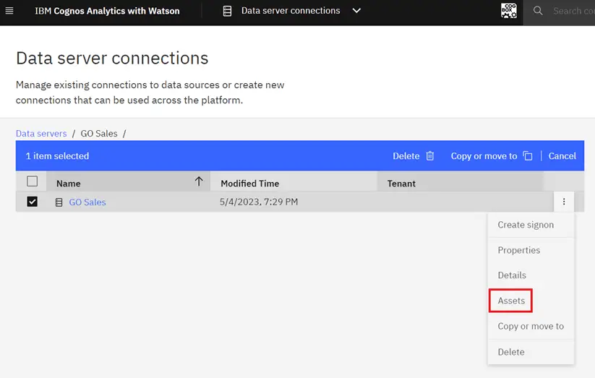Choose Create signon from context menu
This screenshot has width=595, height=378.
pos(526,225)
